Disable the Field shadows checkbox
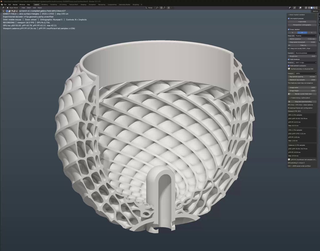Image resolution: width=320 pixels, height=251 pixels. (289, 59)
